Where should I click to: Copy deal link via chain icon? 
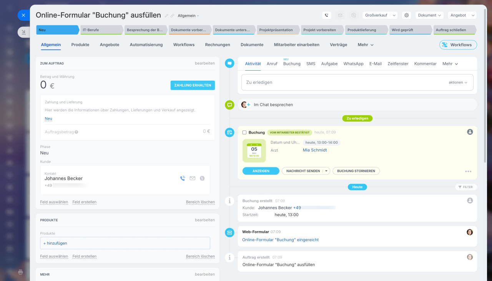tap(172, 16)
